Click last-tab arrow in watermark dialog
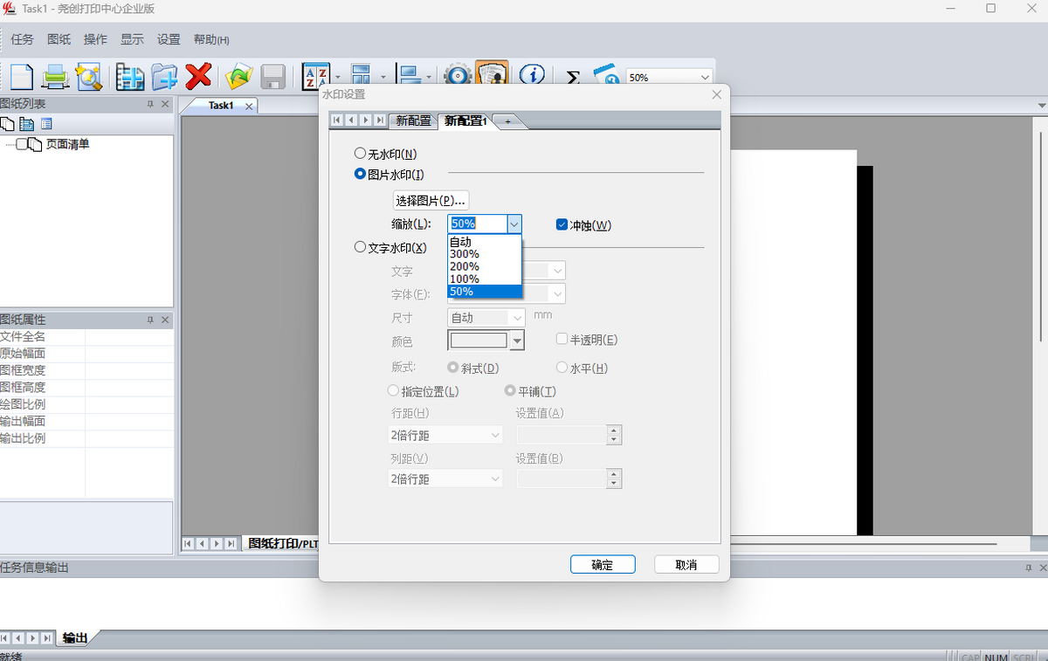Screen dimensions: 1048x661 (x=379, y=120)
